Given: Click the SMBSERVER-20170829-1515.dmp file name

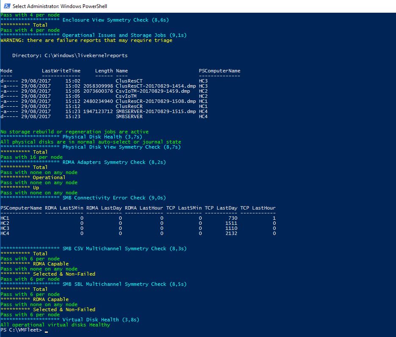Looking at the screenshot, I should pos(155,111).
